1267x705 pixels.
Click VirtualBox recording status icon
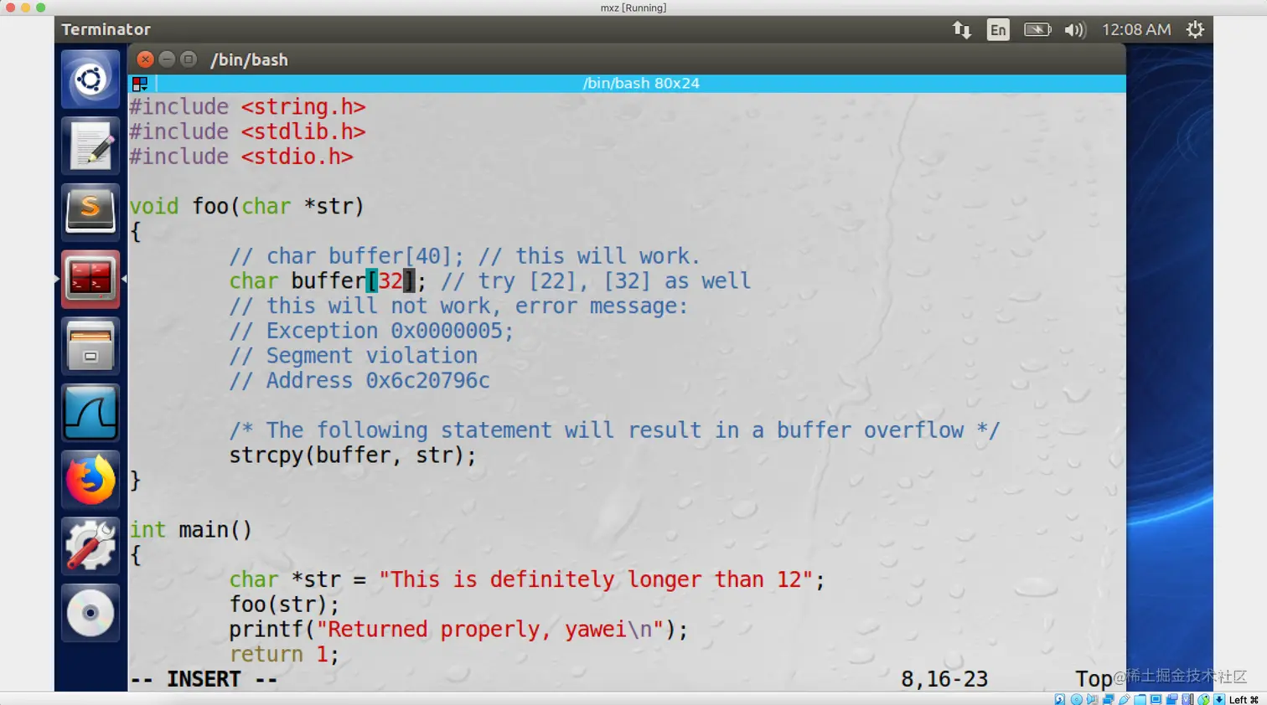pyautogui.click(x=1171, y=699)
